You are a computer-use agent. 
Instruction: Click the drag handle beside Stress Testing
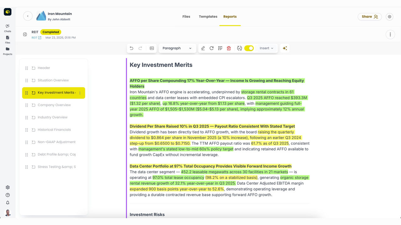27,167
